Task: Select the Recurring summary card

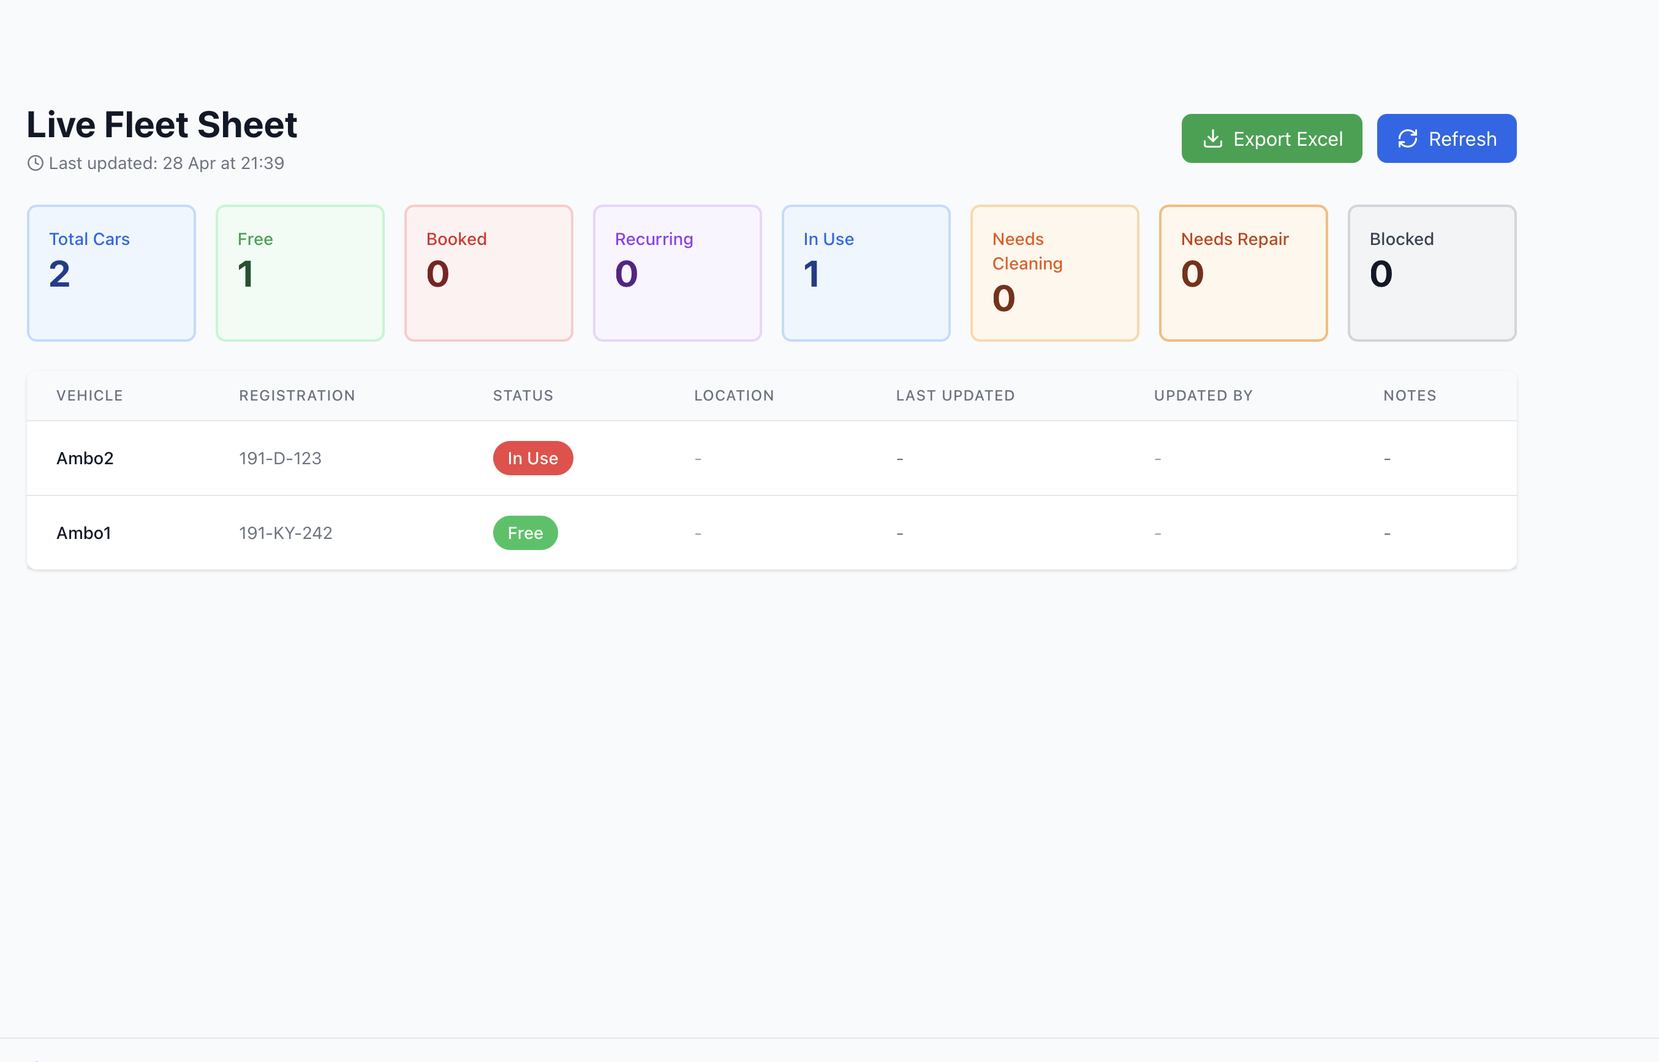Action: click(678, 273)
